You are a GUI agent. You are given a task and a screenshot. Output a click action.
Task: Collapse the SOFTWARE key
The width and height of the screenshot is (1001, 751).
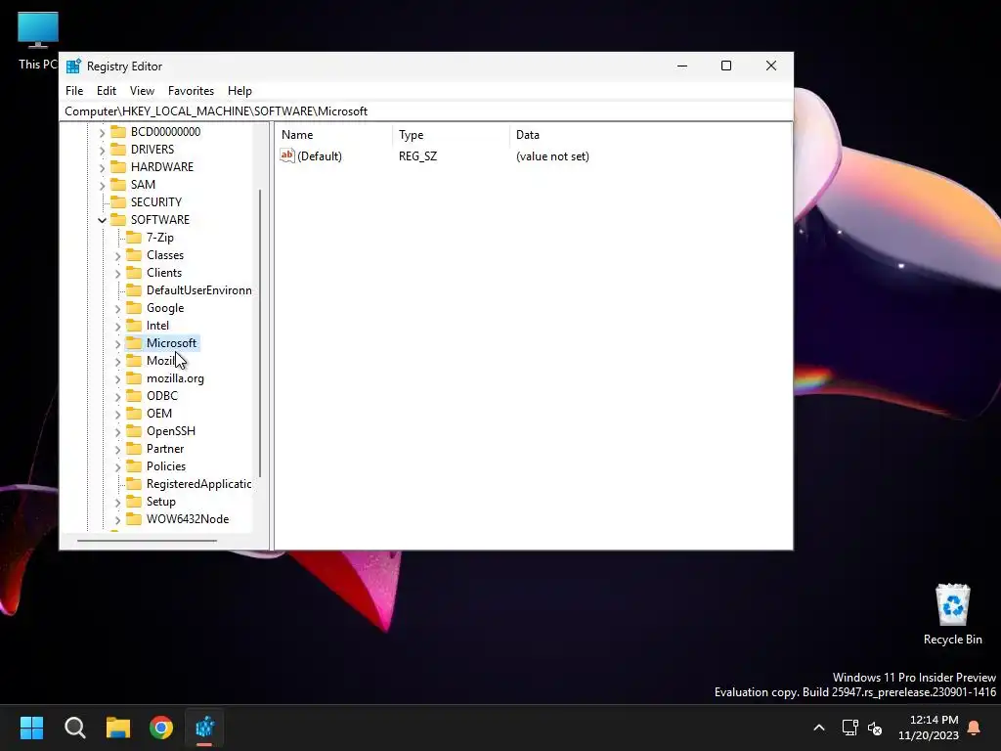tap(102, 220)
